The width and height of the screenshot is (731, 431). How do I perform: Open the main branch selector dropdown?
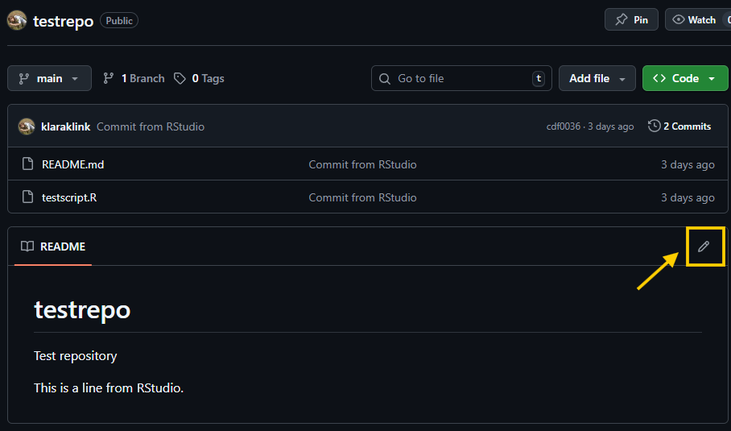(x=49, y=78)
